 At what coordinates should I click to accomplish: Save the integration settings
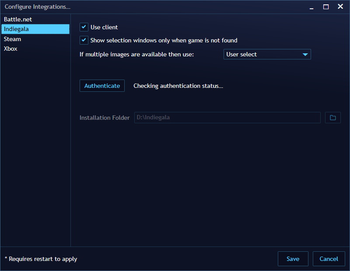[x=293, y=259]
